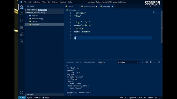The height and width of the screenshot is (99, 177).
Task: Open the terminal selector dropdown 2: Python
Action: 128,62
